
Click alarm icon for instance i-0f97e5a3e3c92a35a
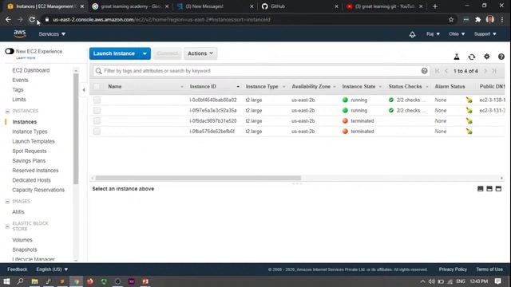pyautogui.click(x=469, y=110)
